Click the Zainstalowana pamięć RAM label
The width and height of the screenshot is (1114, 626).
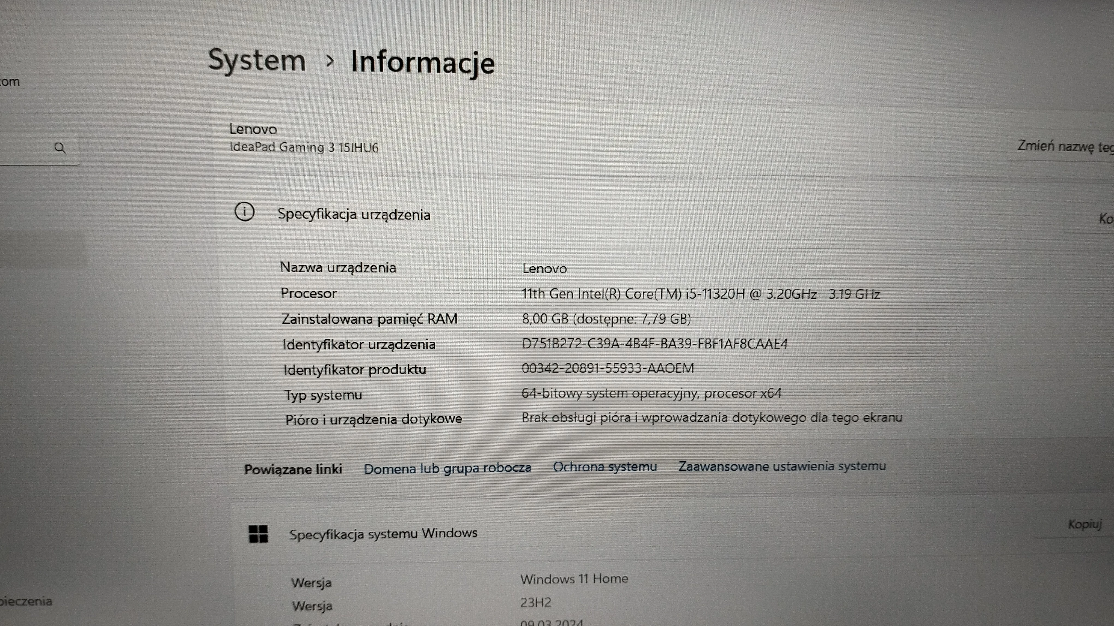click(x=369, y=319)
